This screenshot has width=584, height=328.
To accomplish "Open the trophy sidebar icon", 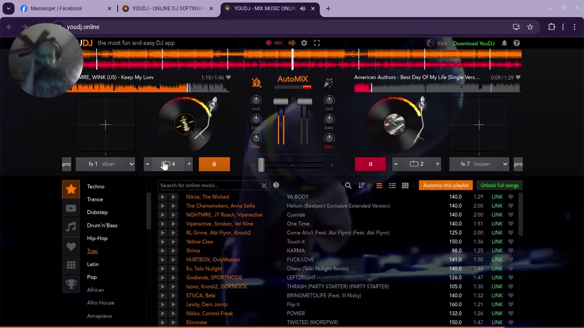I will 71,284.
